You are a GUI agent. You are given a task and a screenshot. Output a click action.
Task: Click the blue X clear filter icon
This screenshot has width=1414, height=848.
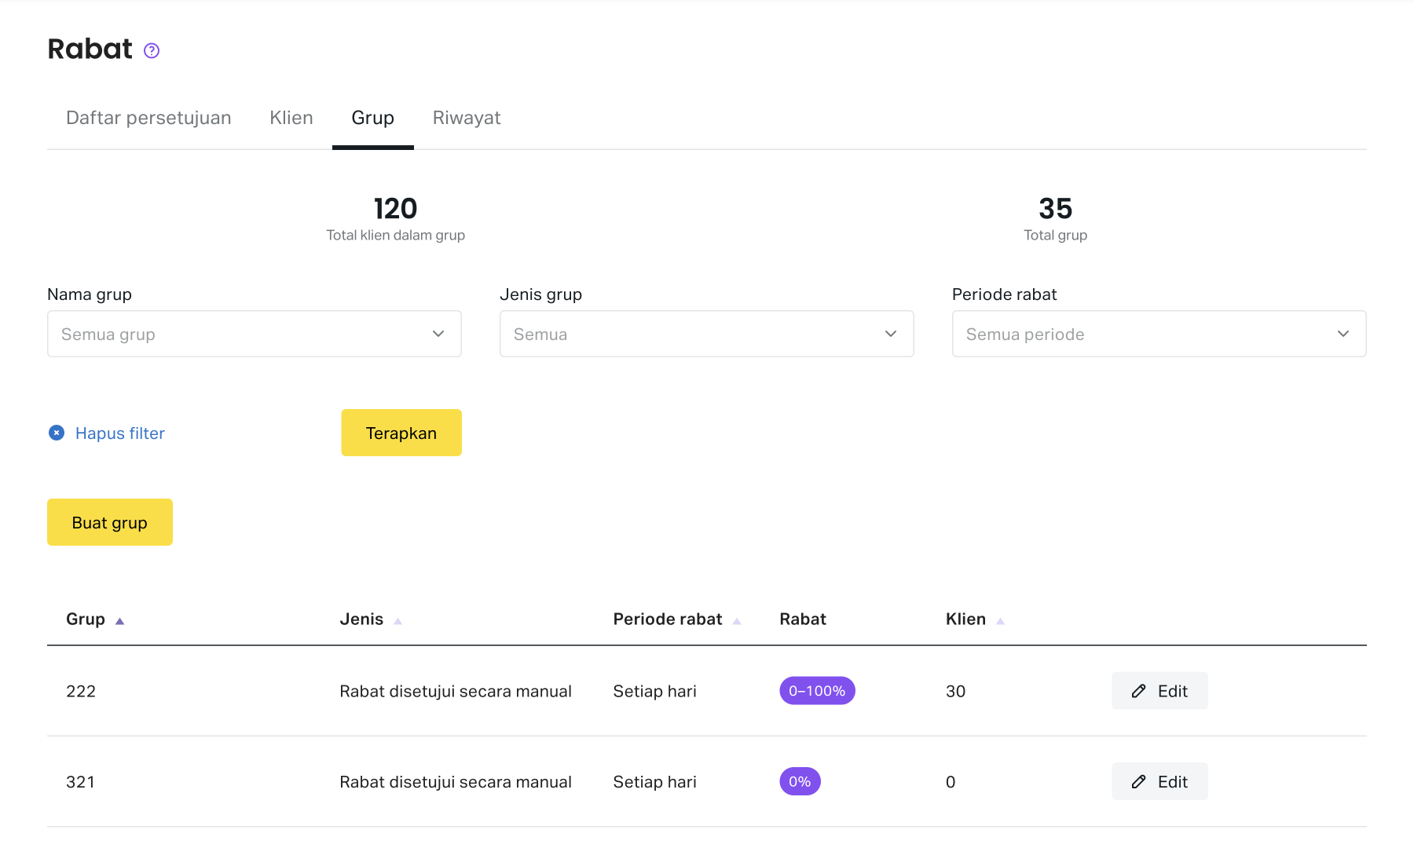point(57,433)
